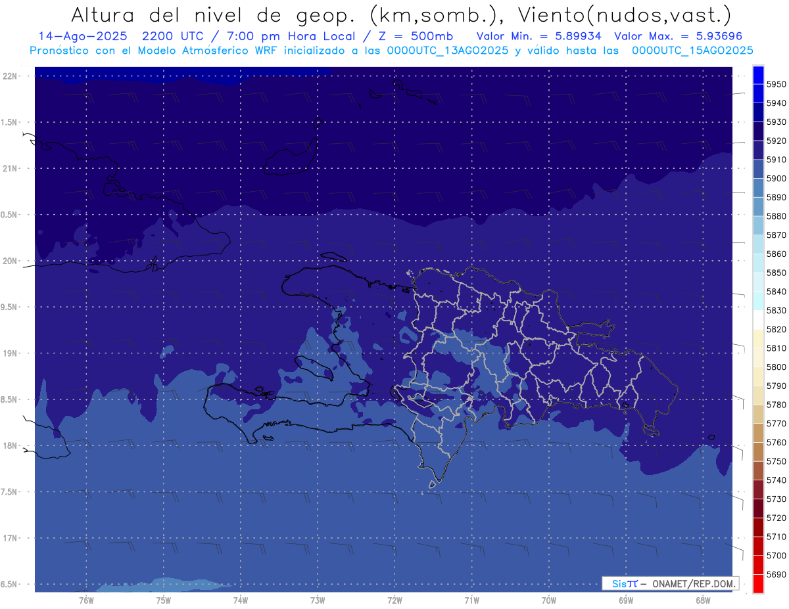Pick the legend swatch between 5910 and 5900

[x=758, y=169]
